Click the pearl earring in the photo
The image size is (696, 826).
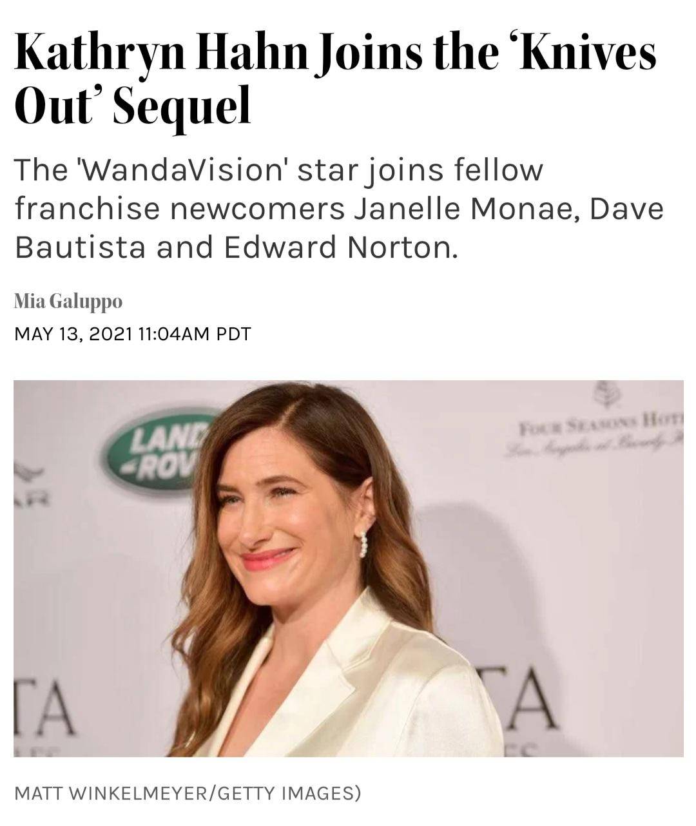tap(363, 544)
